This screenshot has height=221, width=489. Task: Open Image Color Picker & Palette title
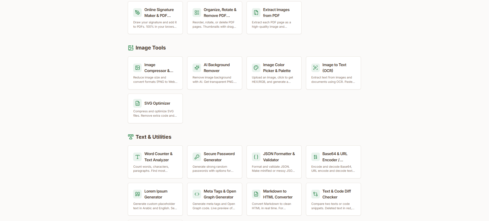click(277, 68)
